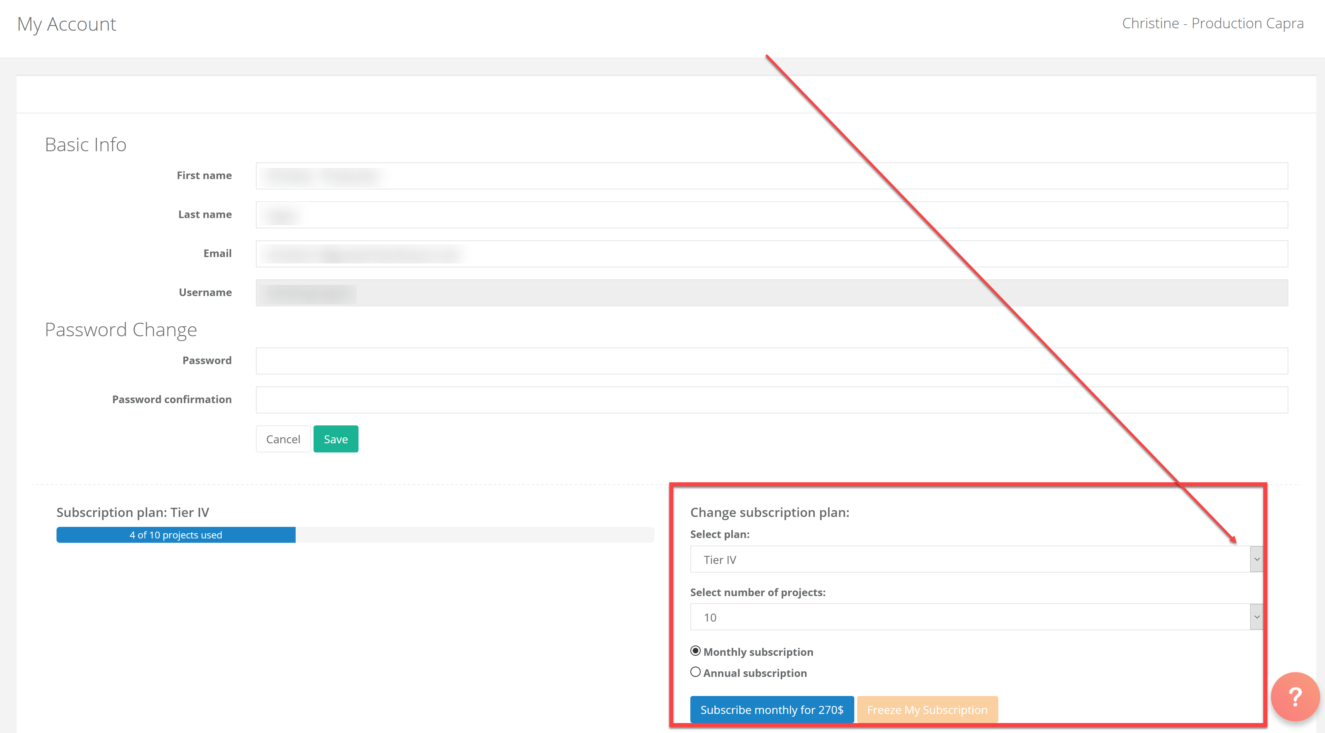Focus the Email input field
The width and height of the screenshot is (1325, 733).
tap(772, 253)
